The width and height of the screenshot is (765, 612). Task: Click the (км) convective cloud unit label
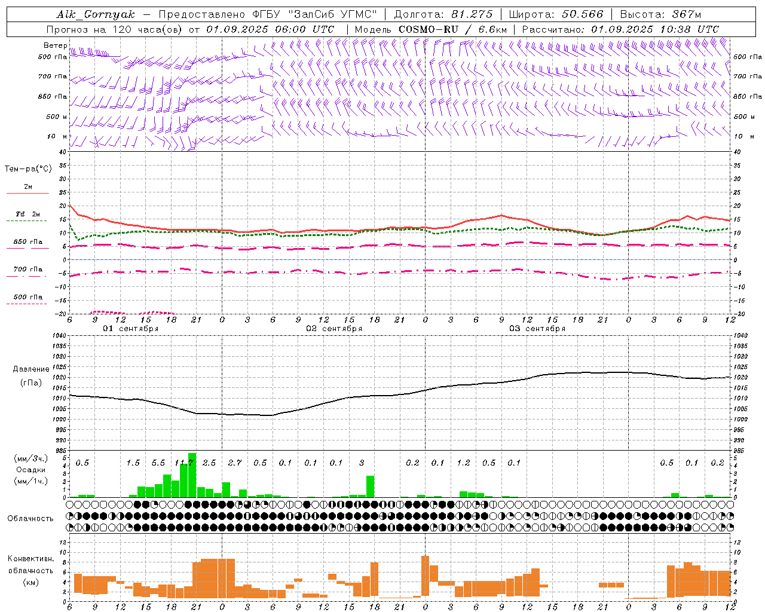(30, 582)
